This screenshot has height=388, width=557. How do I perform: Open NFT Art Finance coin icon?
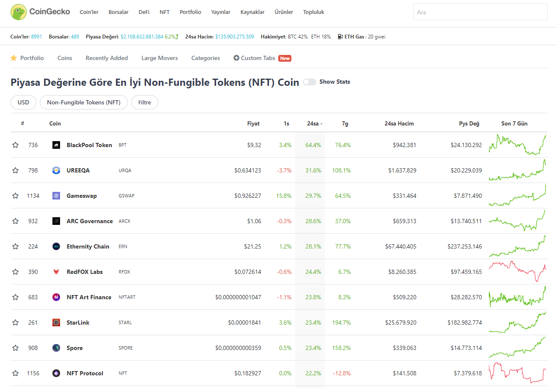[x=56, y=297]
